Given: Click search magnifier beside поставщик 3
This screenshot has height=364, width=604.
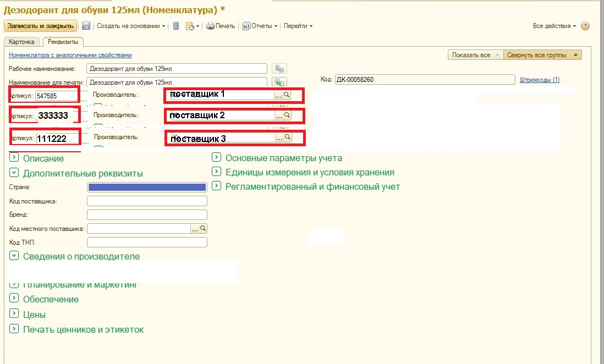Looking at the screenshot, I should click(288, 137).
